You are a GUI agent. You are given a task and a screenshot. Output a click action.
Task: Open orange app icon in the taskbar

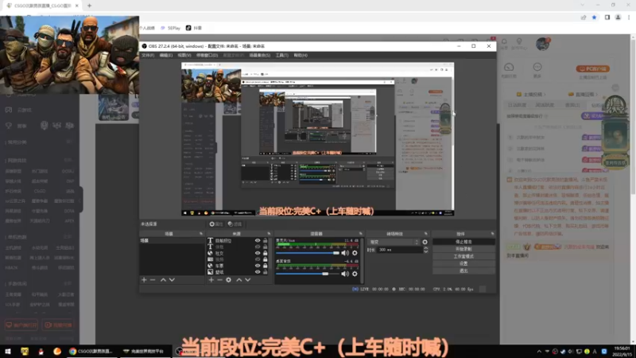pos(57,352)
